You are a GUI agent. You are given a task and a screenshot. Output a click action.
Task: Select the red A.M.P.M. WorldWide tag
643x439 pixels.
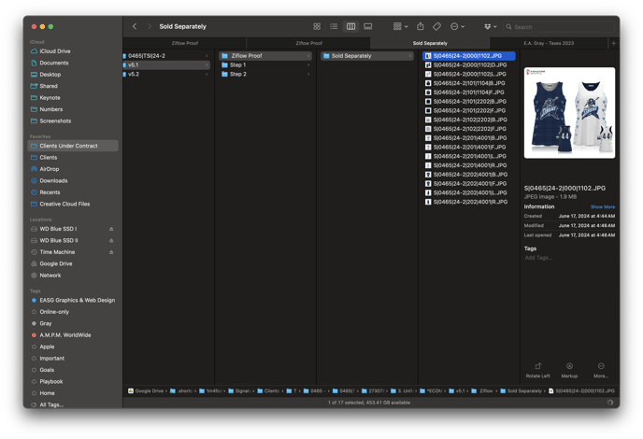(65, 335)
